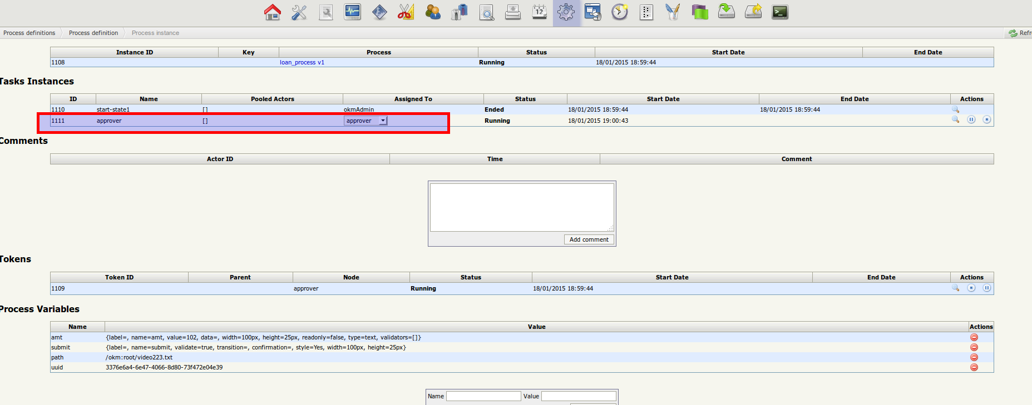Open the loan_process v1 link
1032x405 pixels.
coord(302,63)
